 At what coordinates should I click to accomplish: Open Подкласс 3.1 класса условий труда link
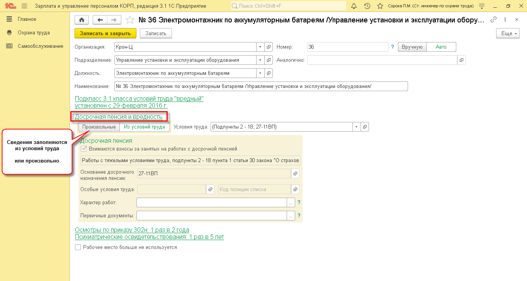pyautogui.click(x=139, y=102)
